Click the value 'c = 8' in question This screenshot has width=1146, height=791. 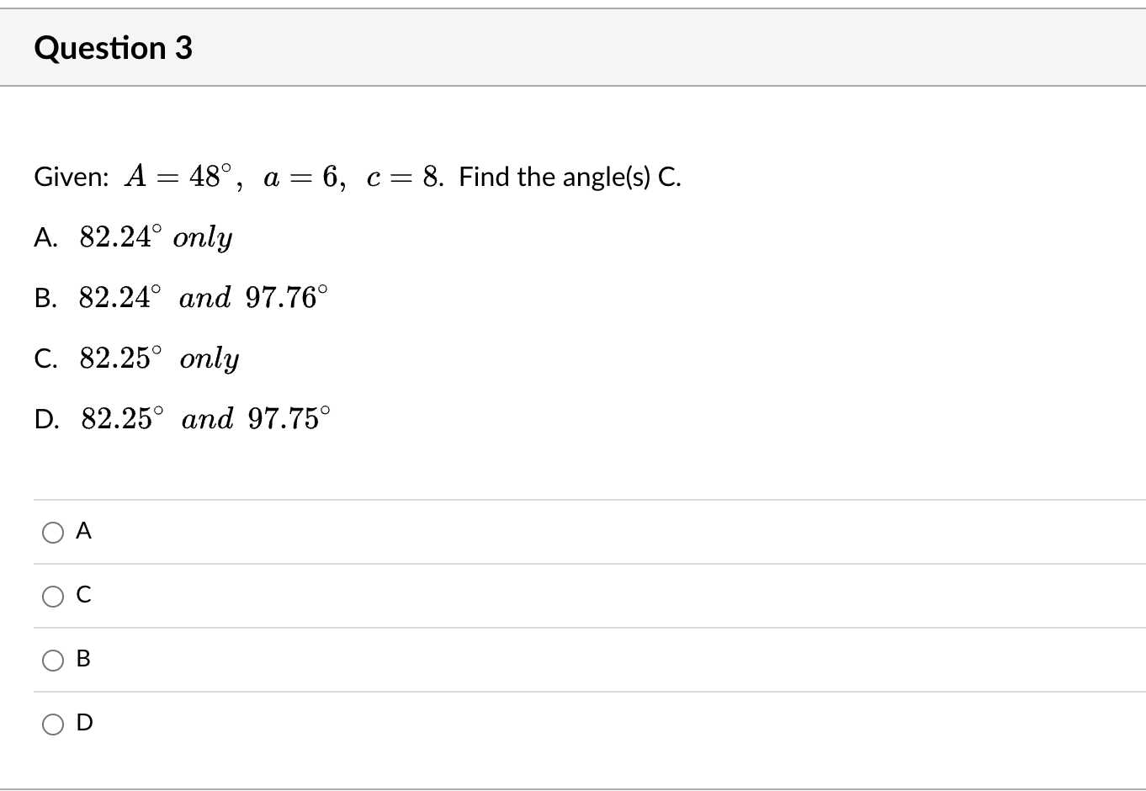click(403, 177)
